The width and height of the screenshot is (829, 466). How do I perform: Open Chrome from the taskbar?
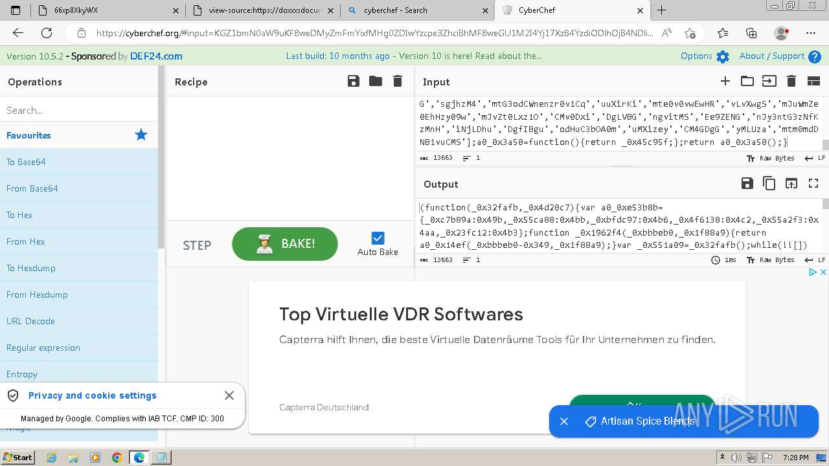(x=117, y=458)
